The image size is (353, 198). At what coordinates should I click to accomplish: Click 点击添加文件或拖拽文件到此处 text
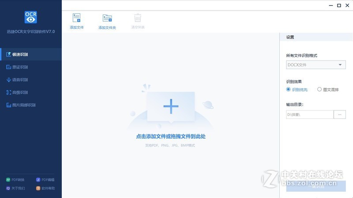(171, 136)
